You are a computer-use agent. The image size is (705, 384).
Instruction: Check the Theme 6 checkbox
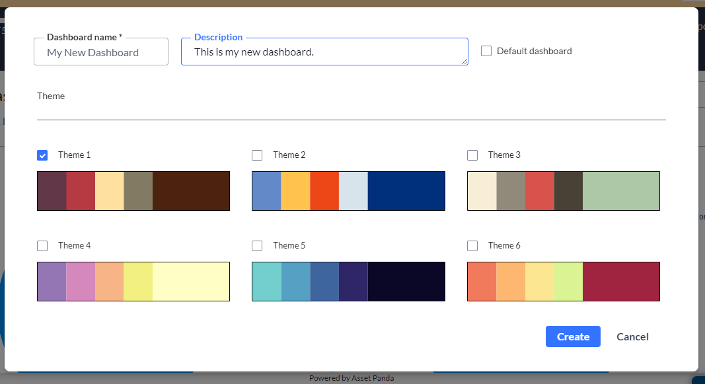[x=472, y=245]
